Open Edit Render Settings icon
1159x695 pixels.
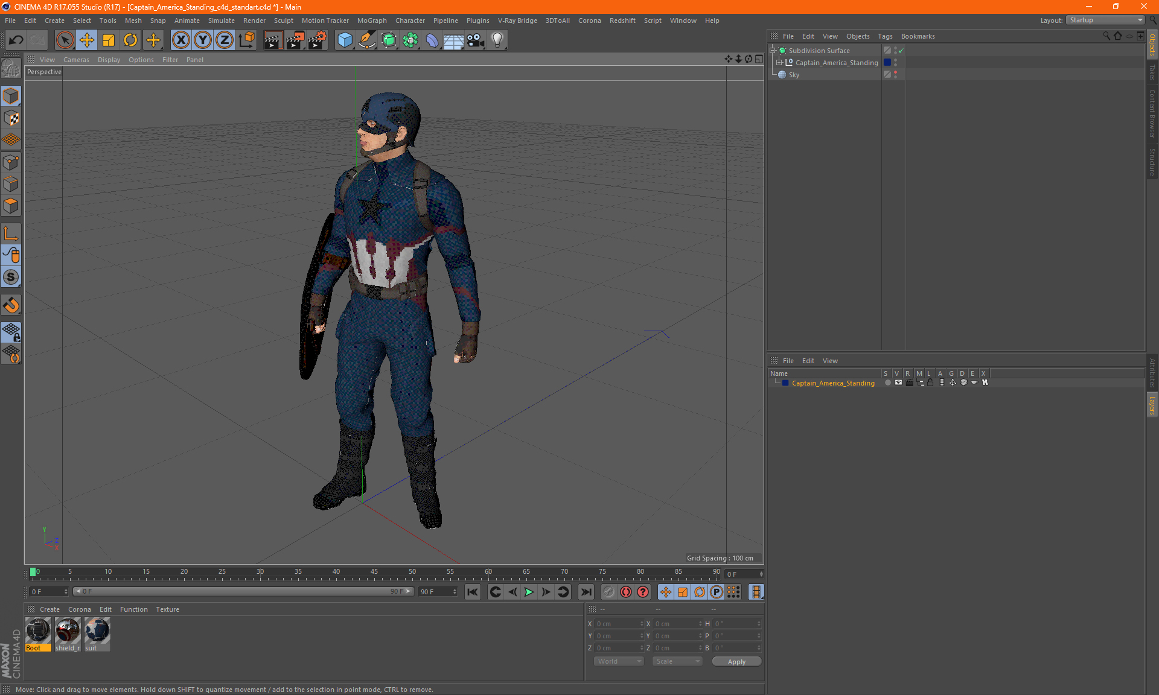click(x=318, y=40)
